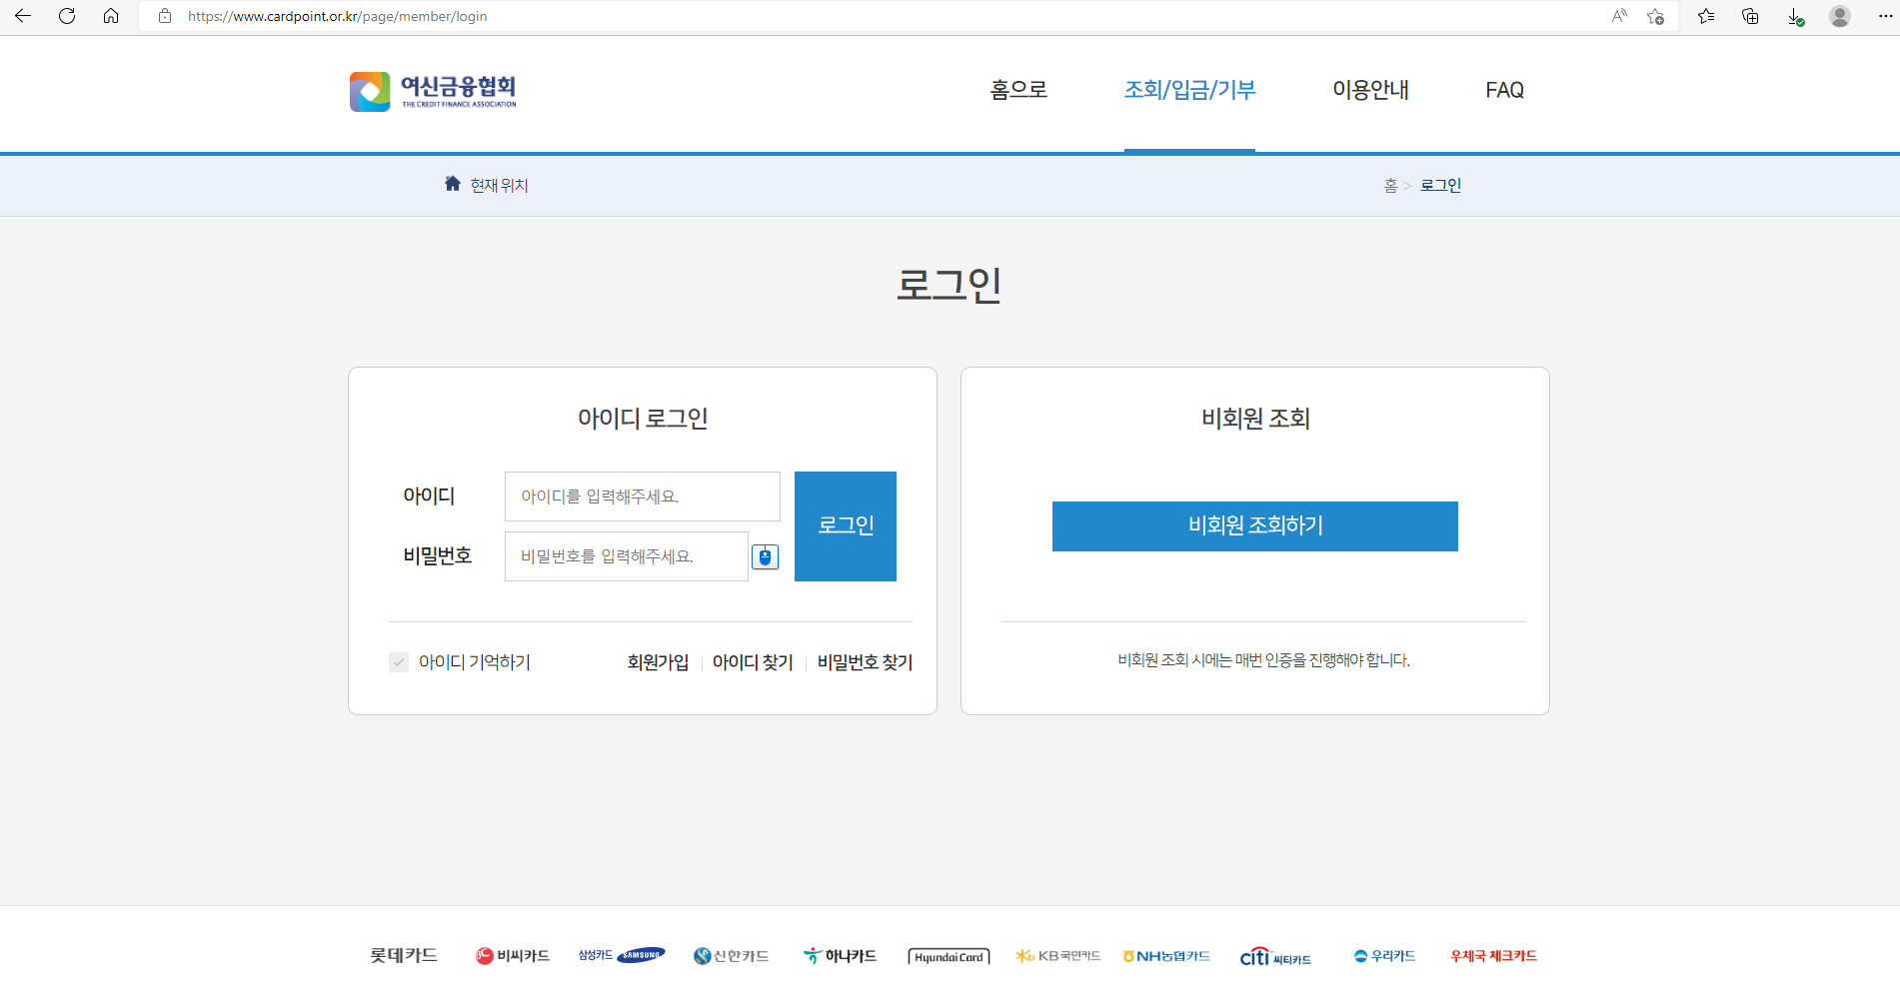The width and height of the screenshot is (1900, 1000).
Task: Select the Samsung Card logo
Action: click(x=621, y=955)
